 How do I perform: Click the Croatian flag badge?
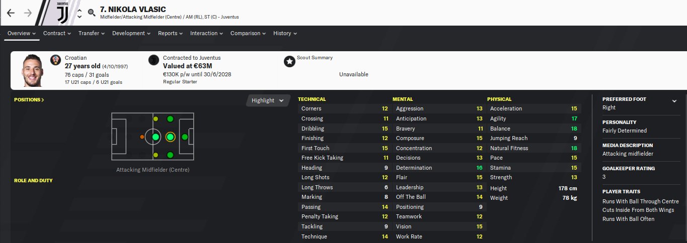point(56,60)
